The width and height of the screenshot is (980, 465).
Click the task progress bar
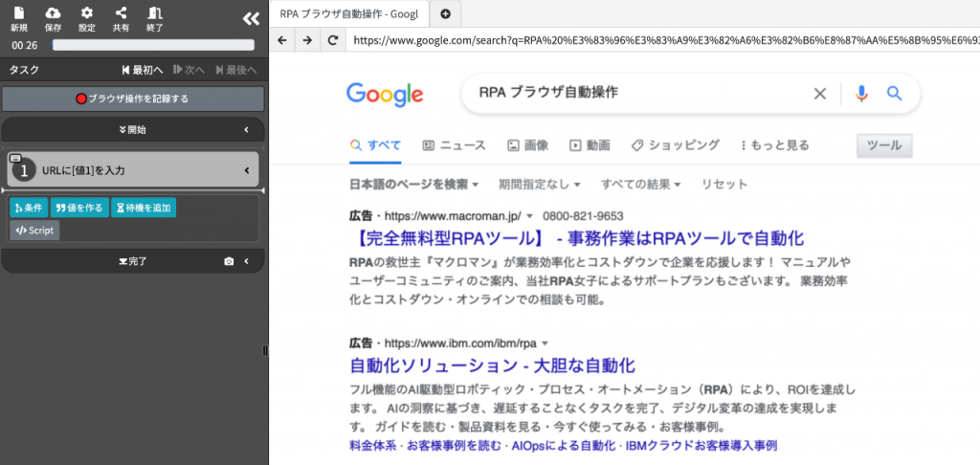tap(153, 45)
